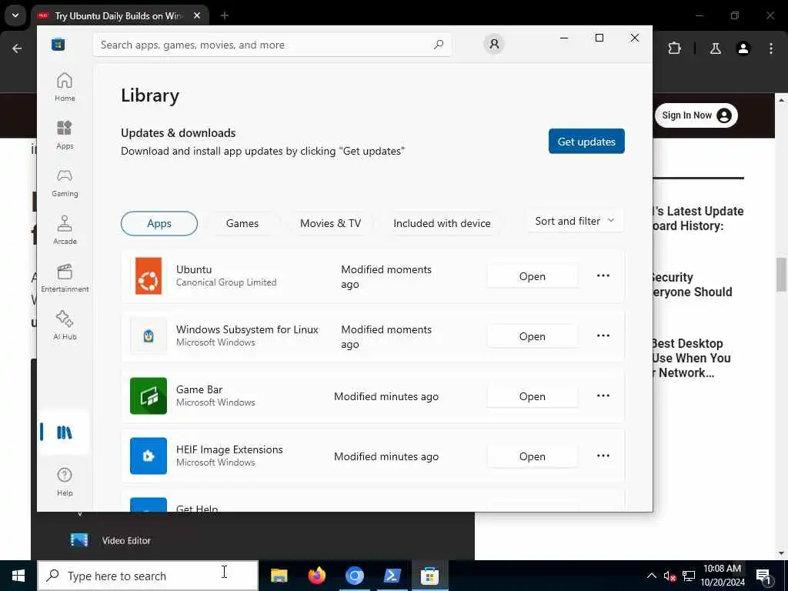Open Entertainment section in sidebar
788x591 pixels.
[65, 278]
